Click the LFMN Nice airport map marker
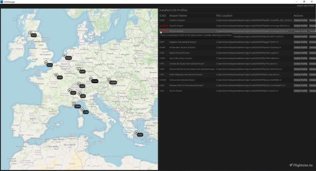 point(74,104)
